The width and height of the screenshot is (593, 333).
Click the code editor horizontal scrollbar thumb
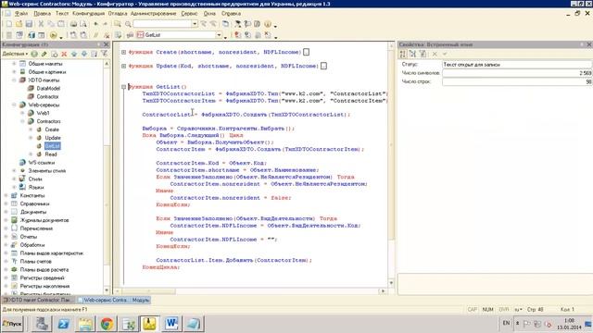click(148, 291)
